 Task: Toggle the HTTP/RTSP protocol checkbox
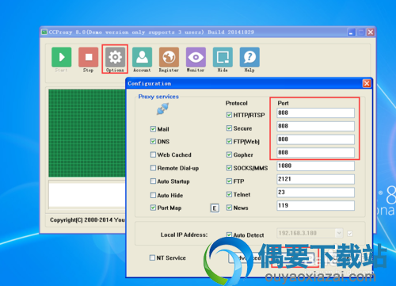tap(229, 115)
